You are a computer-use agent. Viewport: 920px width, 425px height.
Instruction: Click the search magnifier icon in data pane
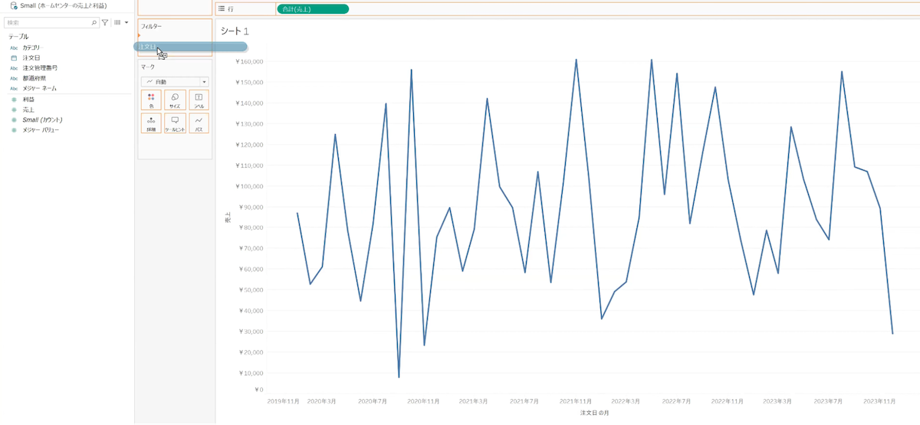[94, 23]
